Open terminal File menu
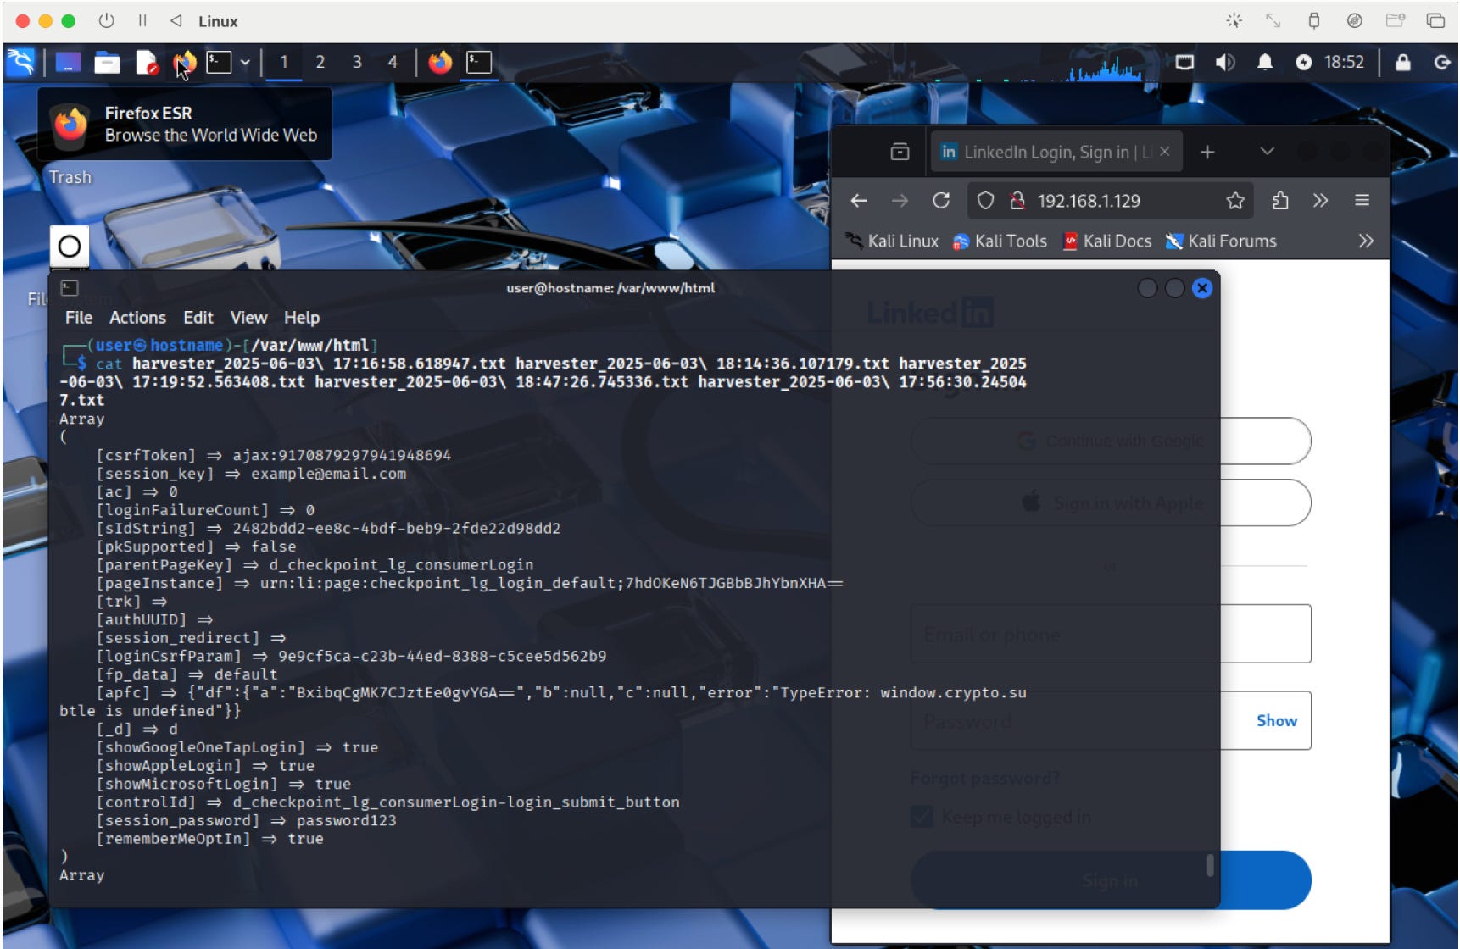The width and height of the screenshot is (1460, 949). (x=79, y=318)
